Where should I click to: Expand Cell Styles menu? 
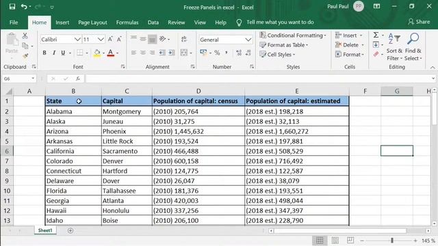pos(276,55)
